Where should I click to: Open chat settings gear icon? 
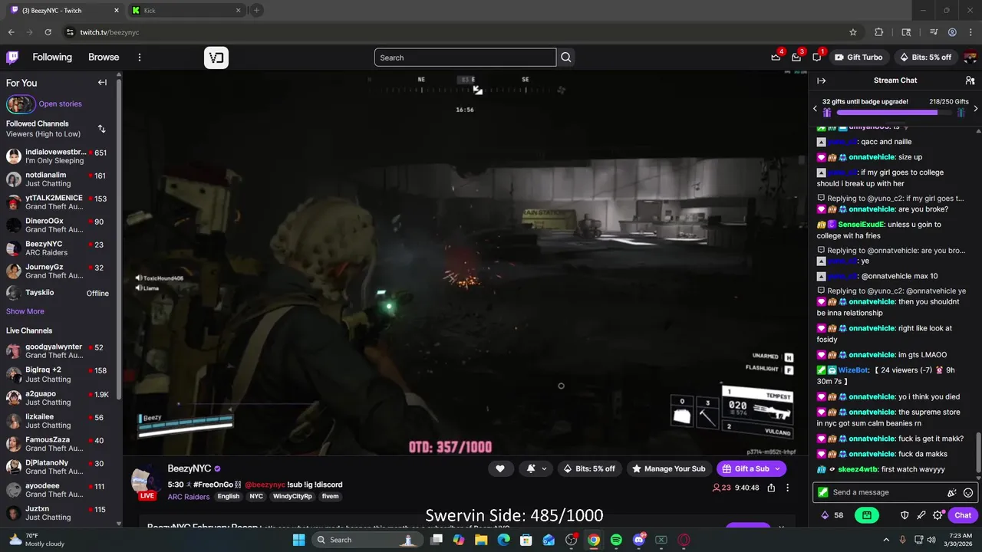pyautogui.click(x=938, y=515)
